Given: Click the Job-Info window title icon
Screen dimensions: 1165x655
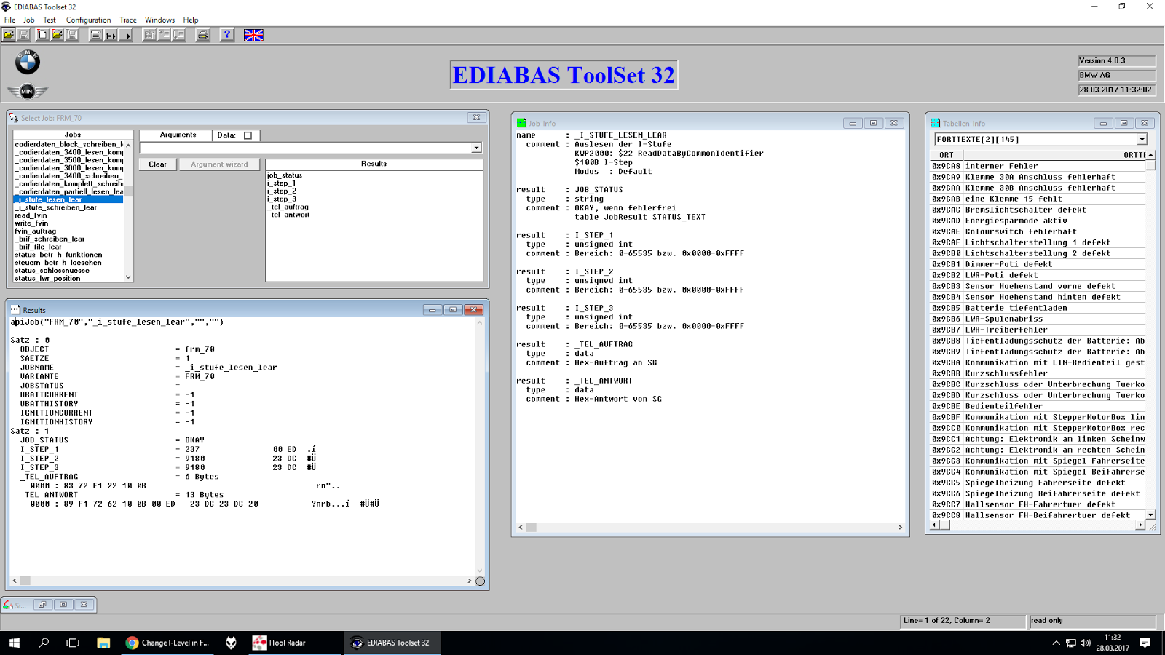Looking at the screenshot, I should (521, 124).
